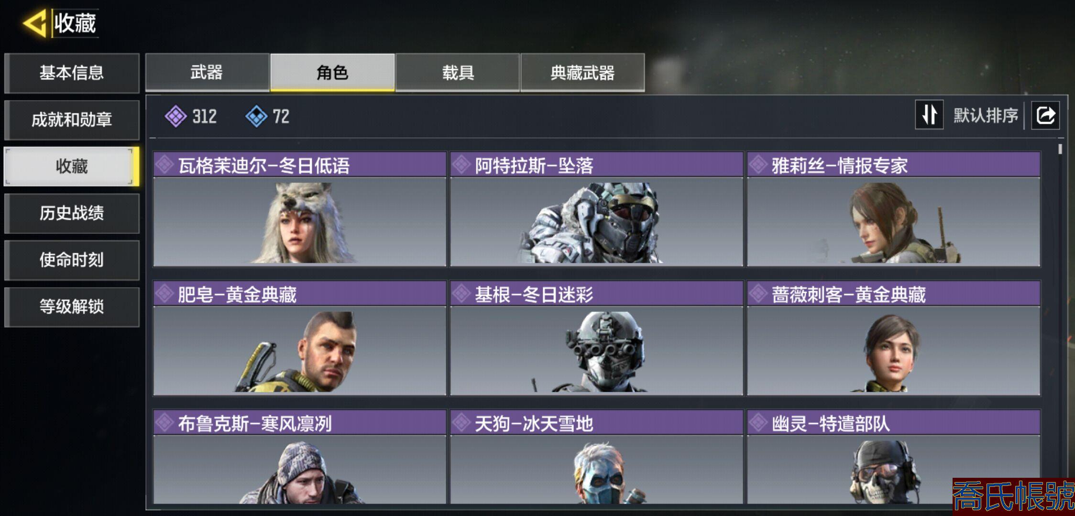Click rarity diamond icon on 阿特拉斯-坠落 card
Screen dimensions: 1075x516
(x=461, y=165)
